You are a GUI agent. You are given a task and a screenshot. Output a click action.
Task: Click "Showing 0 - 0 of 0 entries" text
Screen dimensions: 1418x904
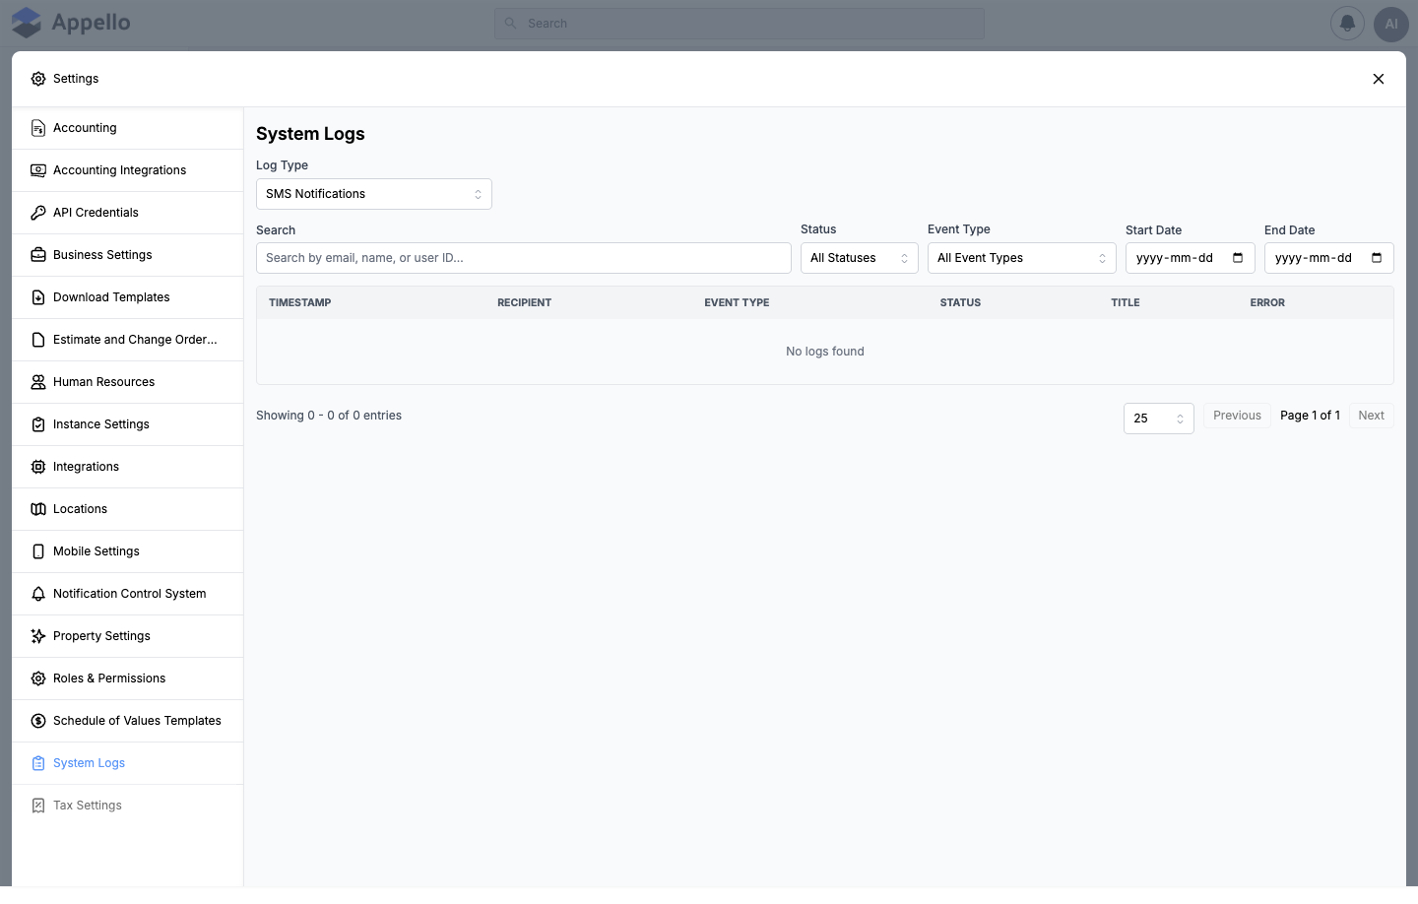329,416
